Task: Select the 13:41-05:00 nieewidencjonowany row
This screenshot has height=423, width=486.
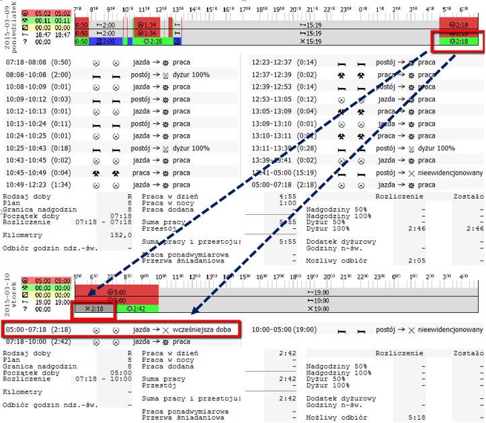Action: 367,173
